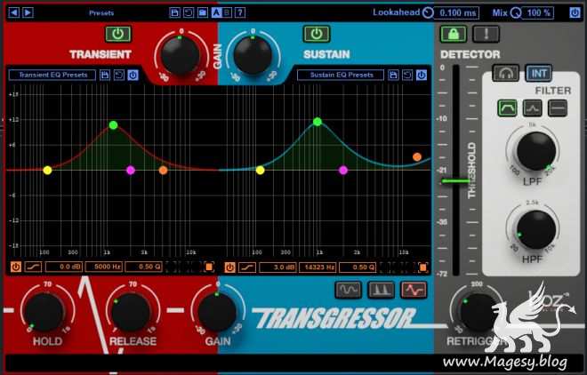587x375 pixels.
Task: Show the waveform view button
Action: pos(348,290)
